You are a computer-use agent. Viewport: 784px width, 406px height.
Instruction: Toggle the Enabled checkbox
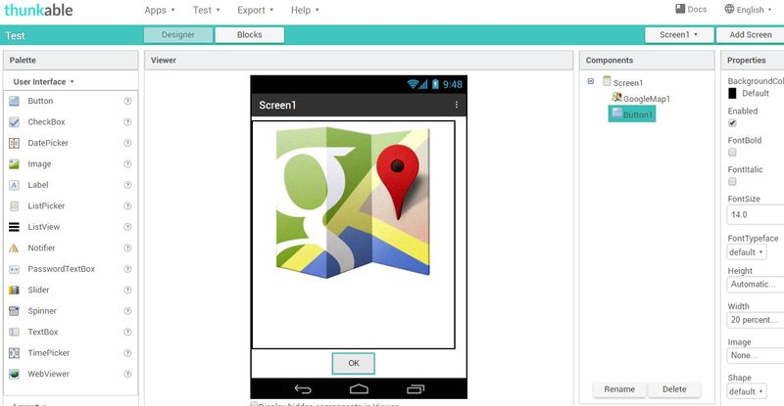click(x=732, y=123)
